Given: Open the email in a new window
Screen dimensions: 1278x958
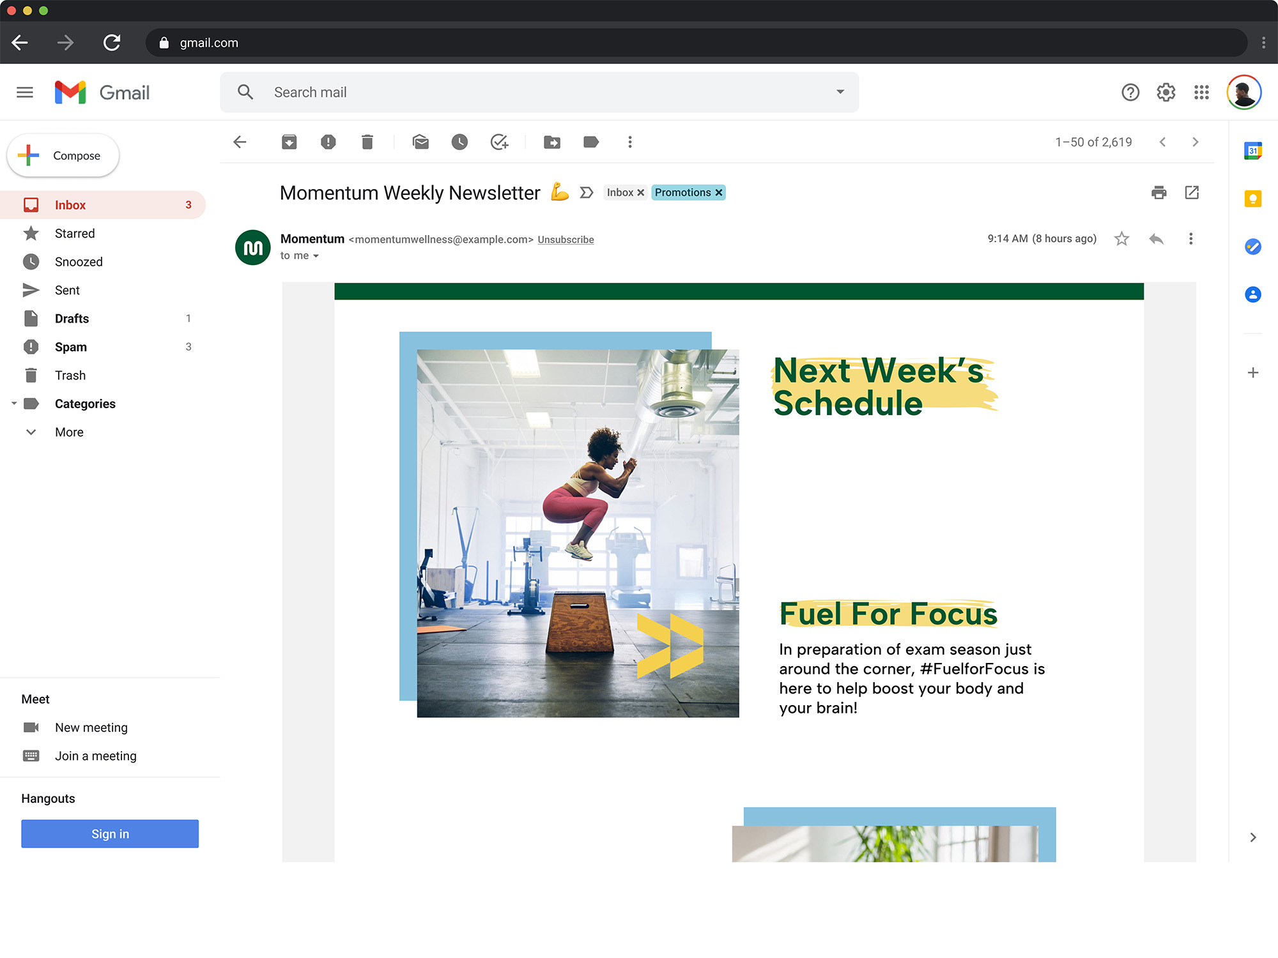Looking at the screenshot, I should click(1192, 192).
